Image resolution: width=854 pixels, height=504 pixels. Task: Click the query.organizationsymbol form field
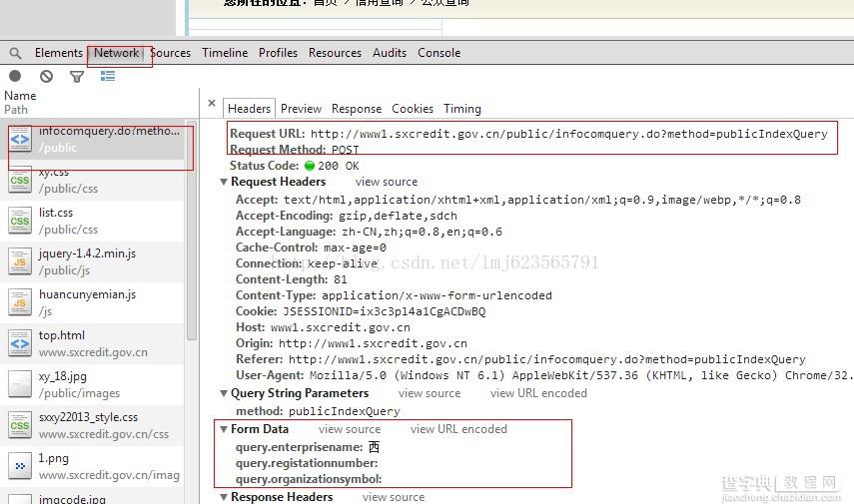(309, 479)
